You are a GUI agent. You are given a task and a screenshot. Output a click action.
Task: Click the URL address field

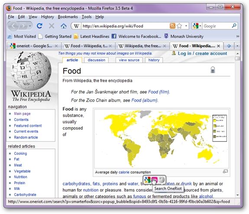click(x=125, y=26)
